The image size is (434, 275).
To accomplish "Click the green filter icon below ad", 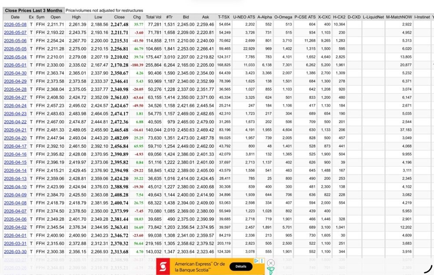I will pyautogui.click(x=270, y=271).
